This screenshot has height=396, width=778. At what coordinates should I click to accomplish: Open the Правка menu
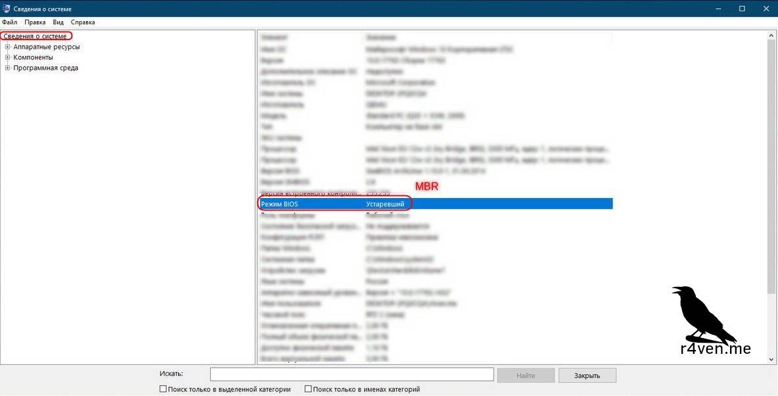pyautogui.click(x=35, y=22)
